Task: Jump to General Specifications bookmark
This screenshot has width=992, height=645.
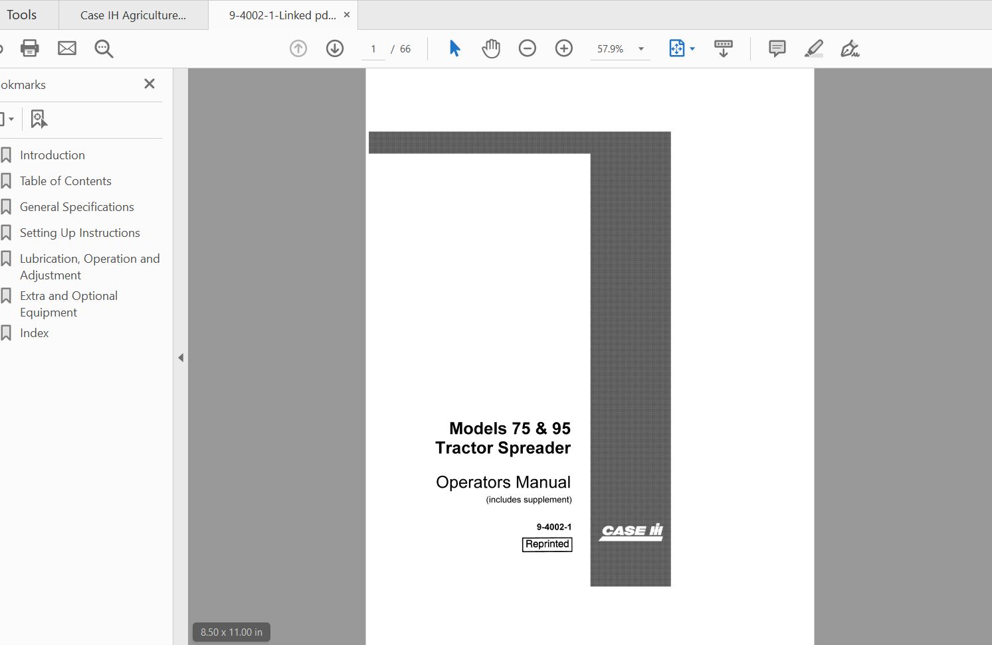Action: pyautogui.click(x=77, y=207)
